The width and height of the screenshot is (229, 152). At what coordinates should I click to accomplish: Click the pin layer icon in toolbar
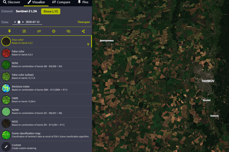click(9, 31)
